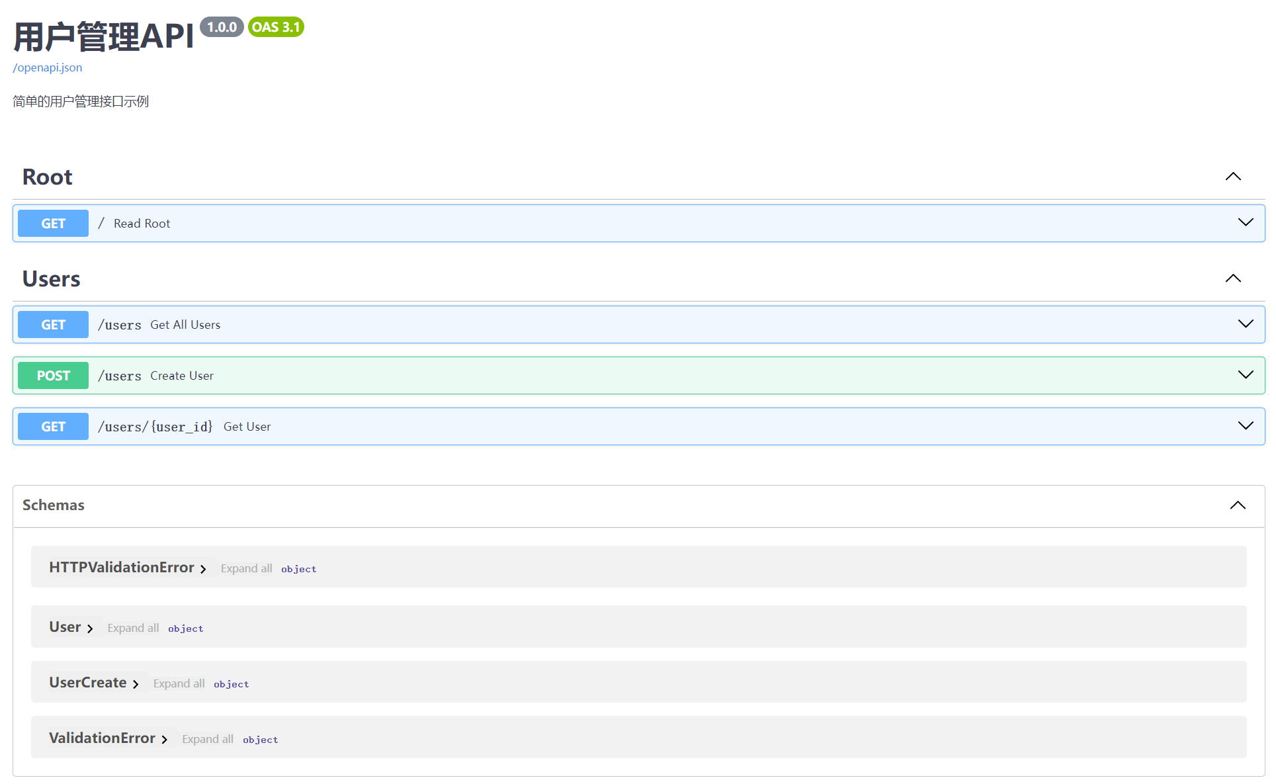The image size is (1276, 784).
Task: Collapse the Schemas panel chevron
Action: [1237, 505]
